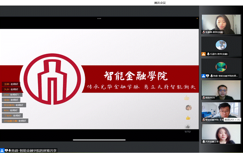Click the round user avatar among the floating reactions

pyautogui.click(x=188, y=108)
